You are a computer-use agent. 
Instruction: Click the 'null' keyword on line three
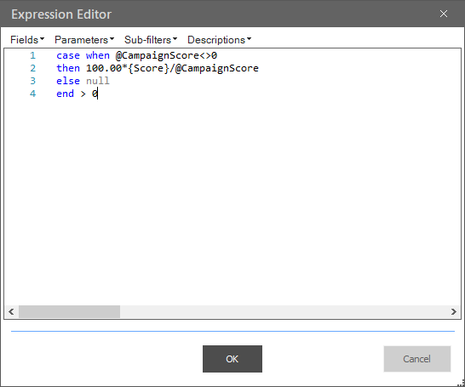coord(98,81)
